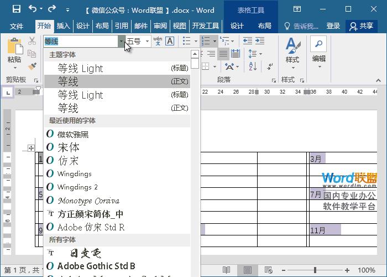This screenshot has height=277, width=387.
Task: Apply distributed alignment
Action: coord(235,54)
